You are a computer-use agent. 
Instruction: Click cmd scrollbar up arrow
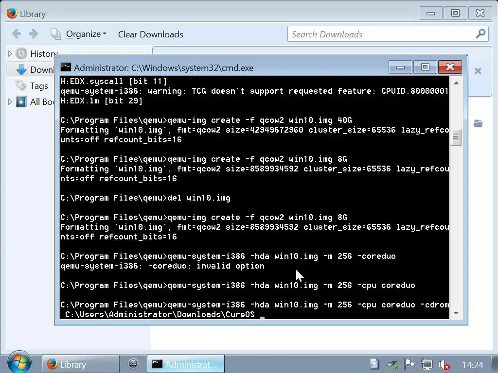(456, 83)
